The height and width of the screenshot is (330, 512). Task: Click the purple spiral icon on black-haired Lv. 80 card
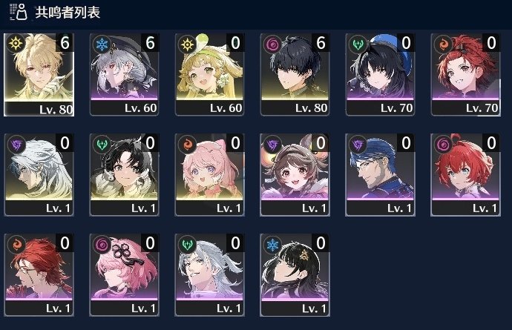(x=272, y=44)
